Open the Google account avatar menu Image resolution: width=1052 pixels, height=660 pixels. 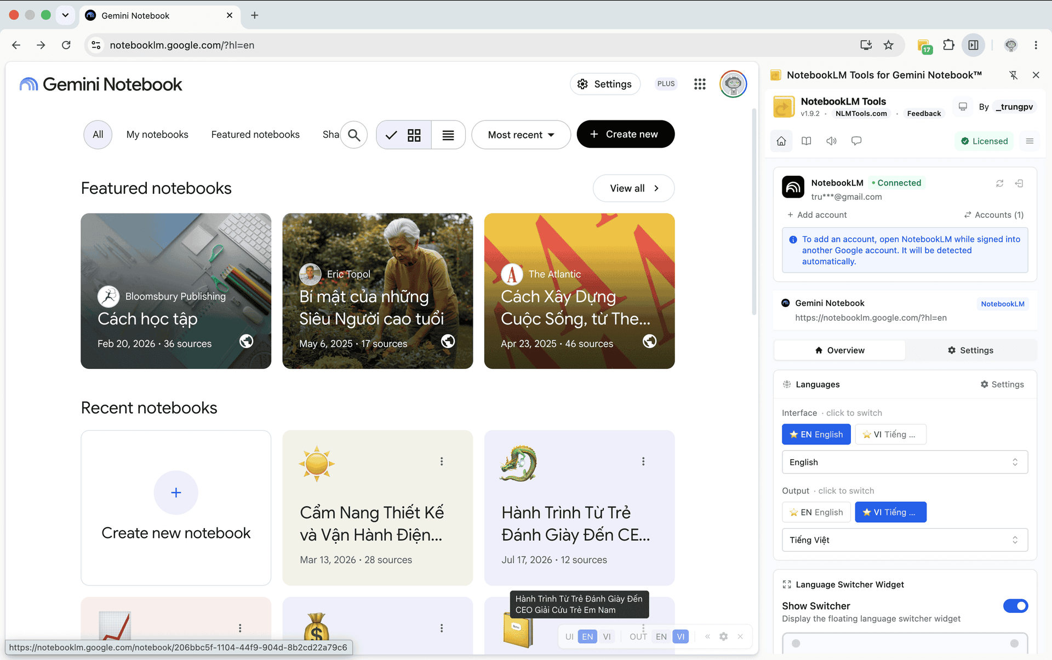tap(733, 84)
